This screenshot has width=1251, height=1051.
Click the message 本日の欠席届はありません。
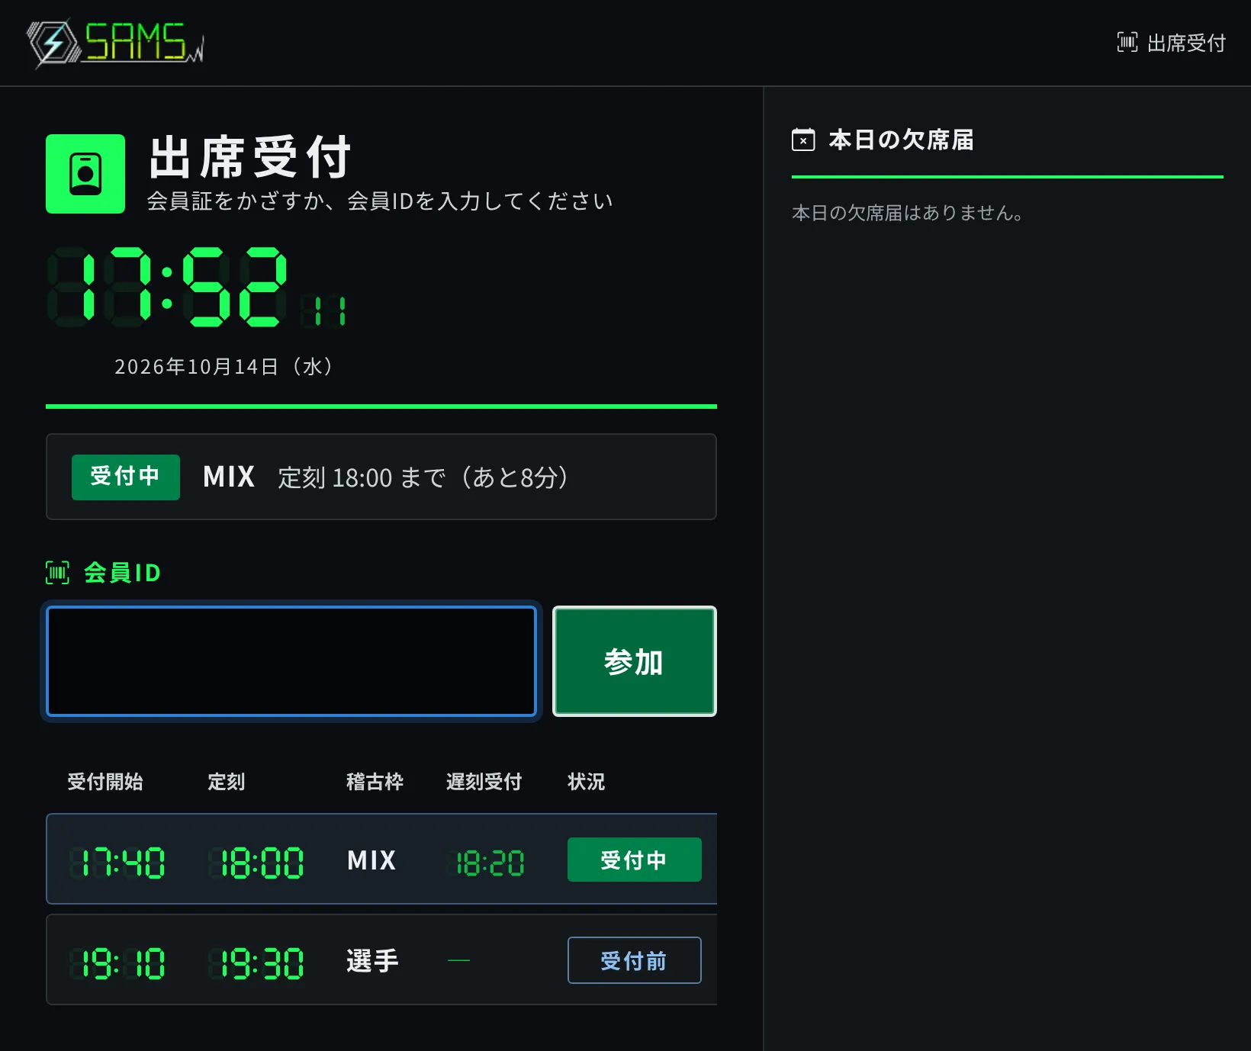(908, 213)
